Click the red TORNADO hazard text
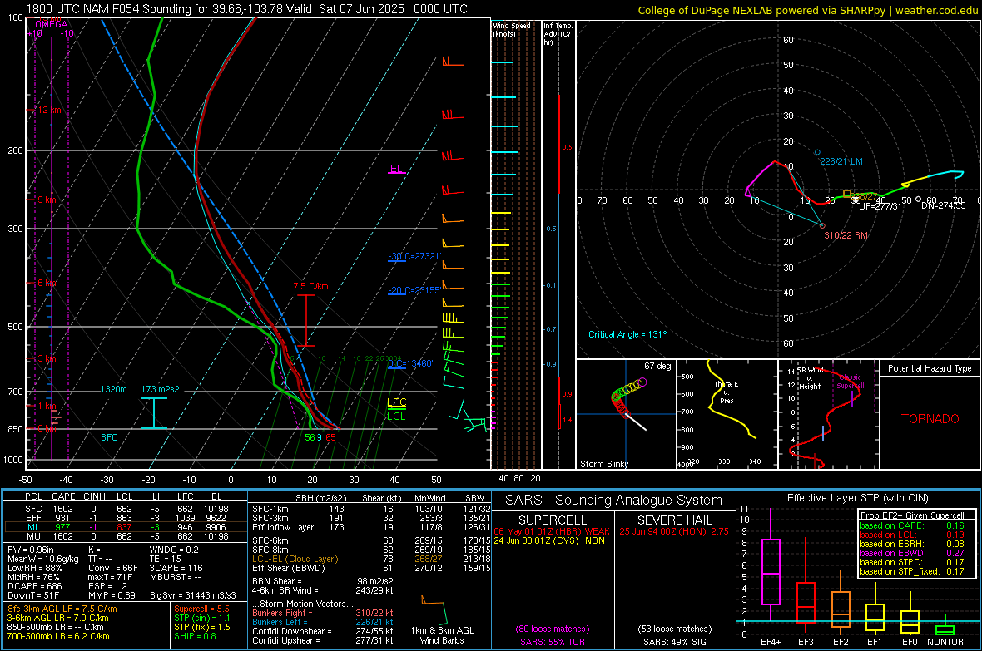 [930, 419]
